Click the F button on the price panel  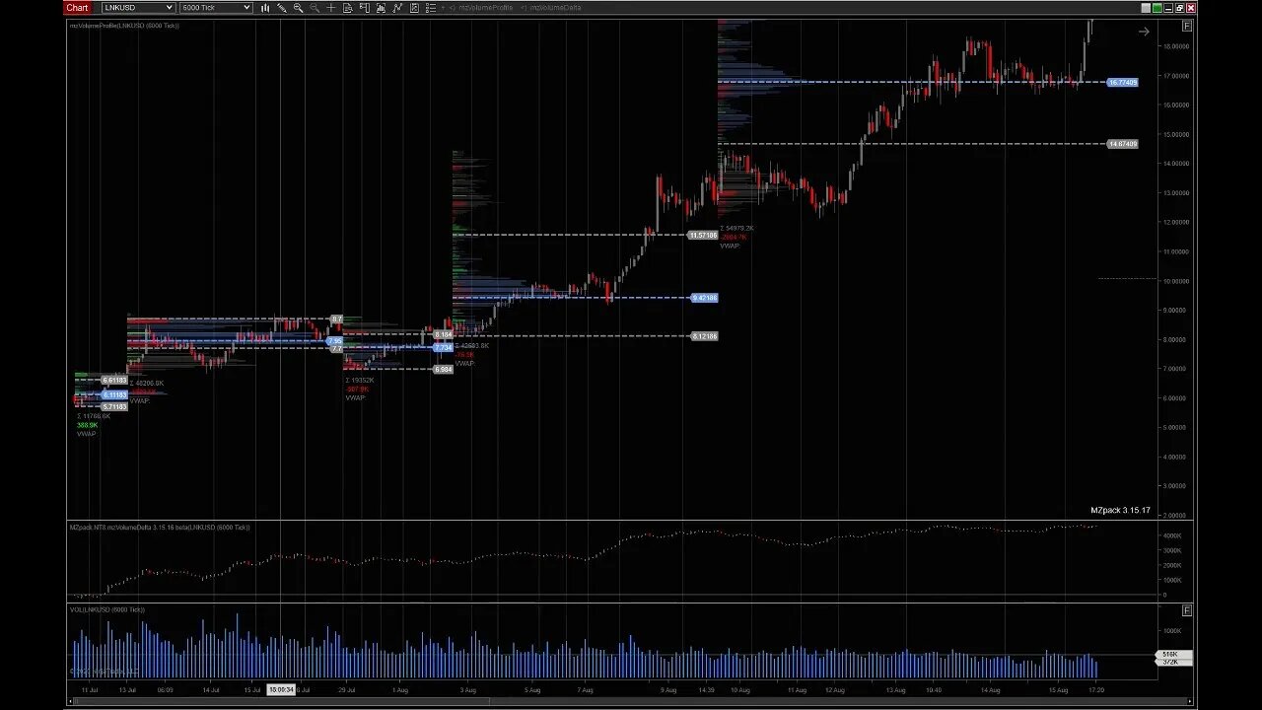click(x=1187, y=26)
